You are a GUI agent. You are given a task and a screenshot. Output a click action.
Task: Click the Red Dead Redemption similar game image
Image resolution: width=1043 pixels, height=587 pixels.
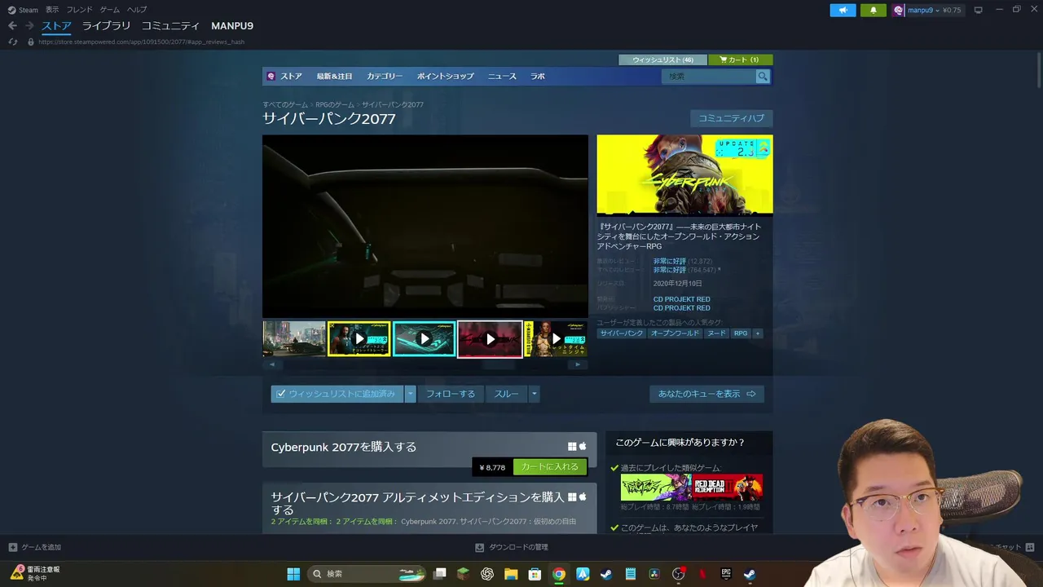[728, 488]
